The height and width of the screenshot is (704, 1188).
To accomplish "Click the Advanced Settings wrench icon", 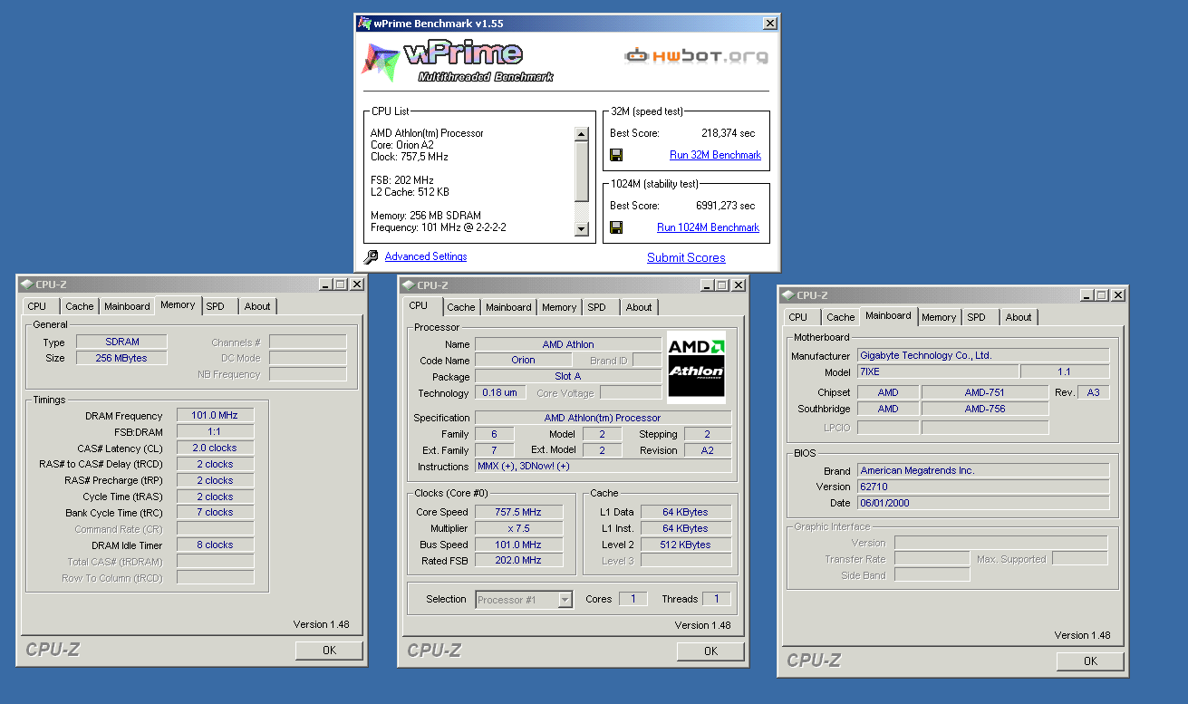I will [x=371, y=257].
